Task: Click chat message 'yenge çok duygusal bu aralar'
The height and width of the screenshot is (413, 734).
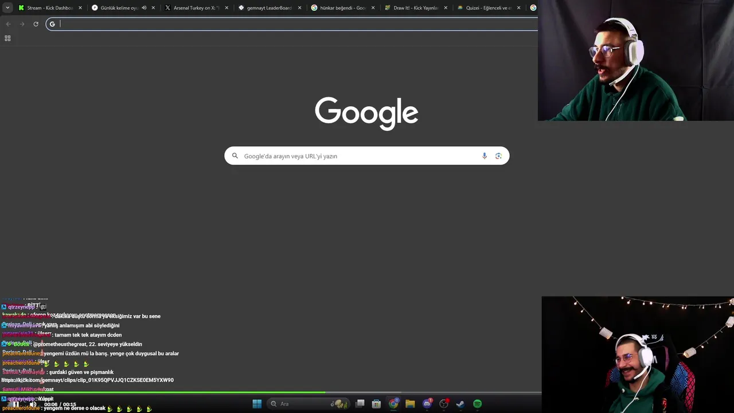Action: 143,353
